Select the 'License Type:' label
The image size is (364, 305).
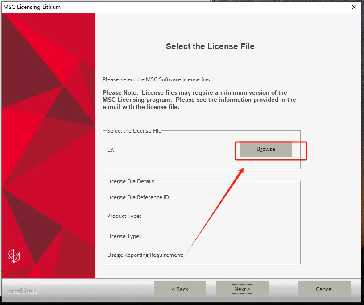(124, 236)
